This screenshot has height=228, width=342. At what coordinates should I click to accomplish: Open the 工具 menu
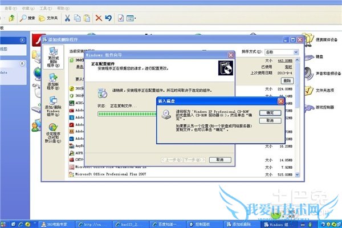pos(46,9)
